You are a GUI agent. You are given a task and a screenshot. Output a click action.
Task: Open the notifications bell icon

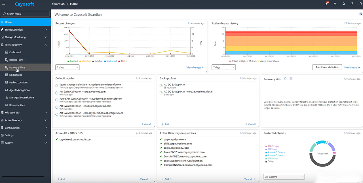coord(344,4)
